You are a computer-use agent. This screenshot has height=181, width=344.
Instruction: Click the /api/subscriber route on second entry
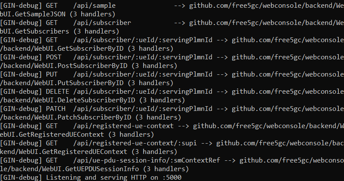click(x=102, y=23)
